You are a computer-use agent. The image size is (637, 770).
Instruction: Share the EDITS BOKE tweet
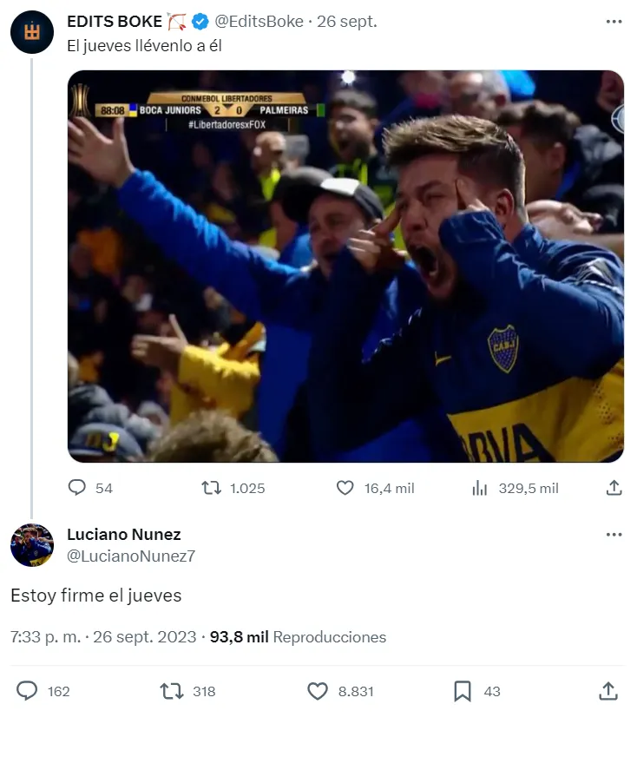614,488
